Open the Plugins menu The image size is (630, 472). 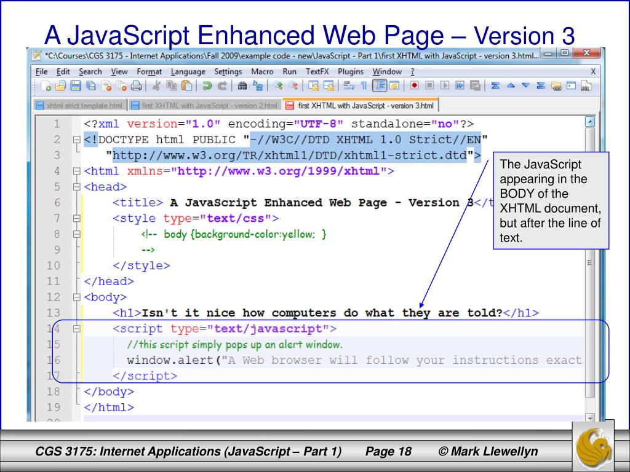pos(350,71)
